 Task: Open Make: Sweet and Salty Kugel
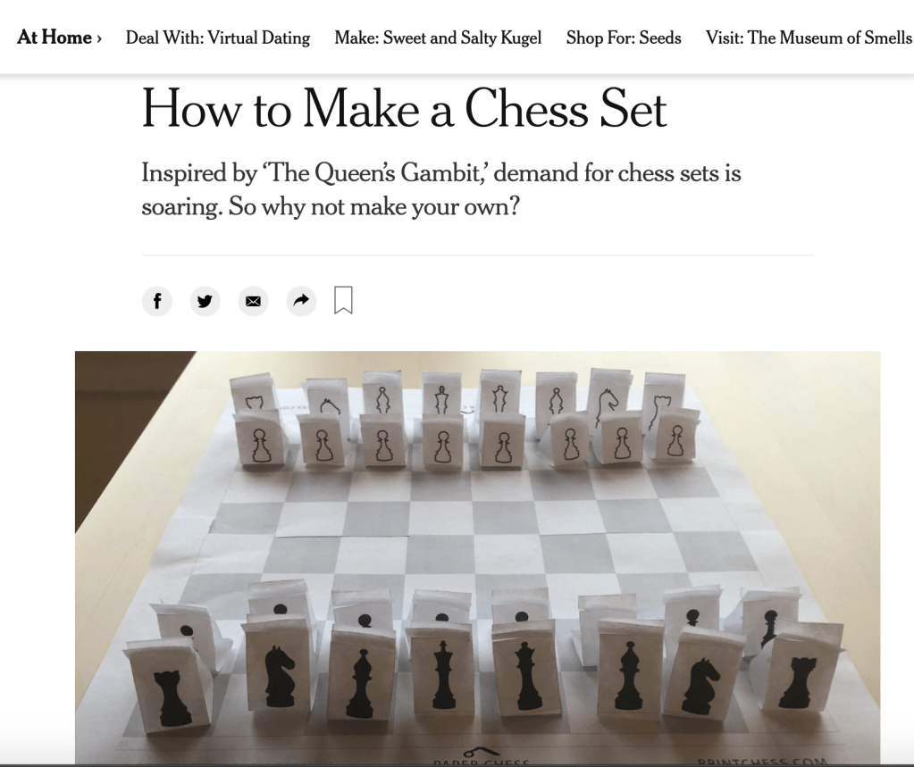point(438,38)
